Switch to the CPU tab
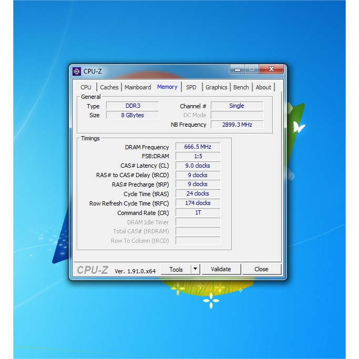This screenshot has width=359, height=359. coord(86,87)
